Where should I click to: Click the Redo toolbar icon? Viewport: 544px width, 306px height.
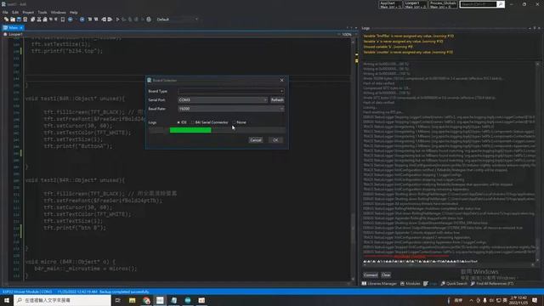56,20
